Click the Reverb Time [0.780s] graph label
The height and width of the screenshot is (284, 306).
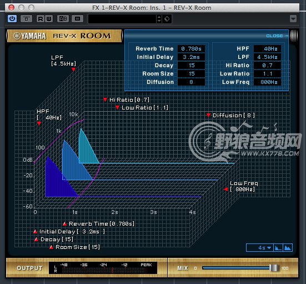pos(102,224)
